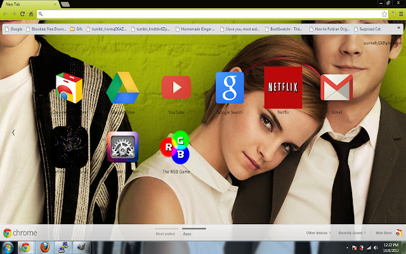
Task: Open the Web Store icon in footer
Action: click(x=399, y=233)
